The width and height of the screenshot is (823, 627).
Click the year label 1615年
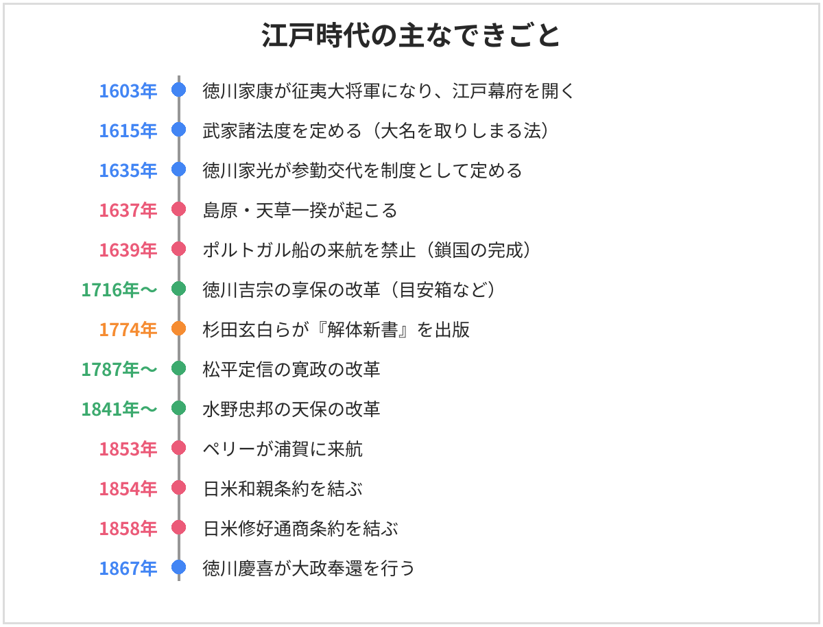[x=128, y=130]
